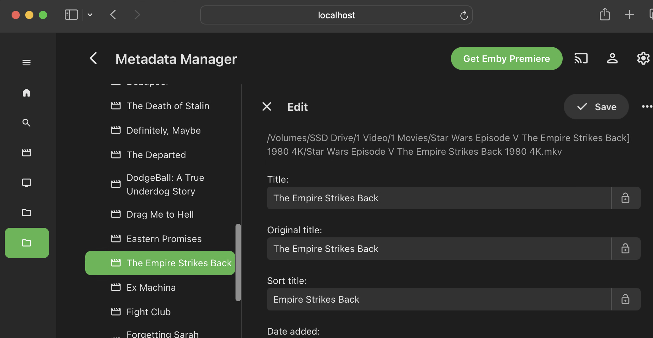The image size is (653, 338).
Task: Click the Save button
Action: pos(596,107)
